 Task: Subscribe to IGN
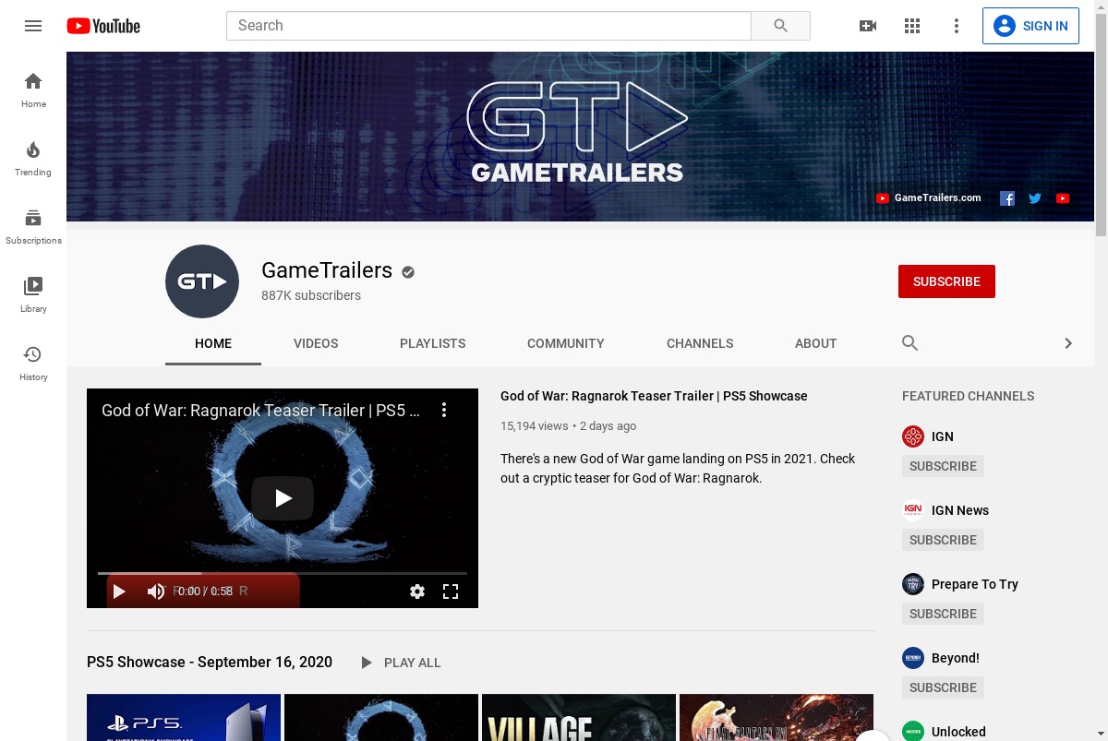[943, 466]
